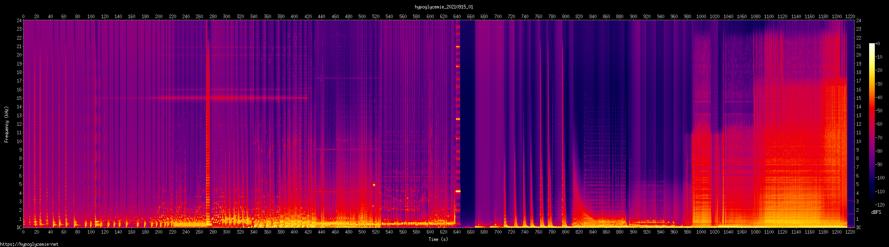The width and height of the screenshot is (889, 247).
Task: Select the -120 label on the dBFS scale
Action: coord(878,205)
